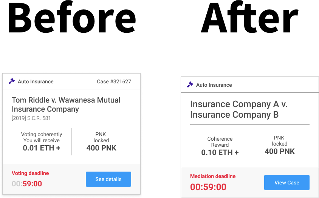Click the Voting coherently text
319x198 pixels.
click(x=42, y=134)
